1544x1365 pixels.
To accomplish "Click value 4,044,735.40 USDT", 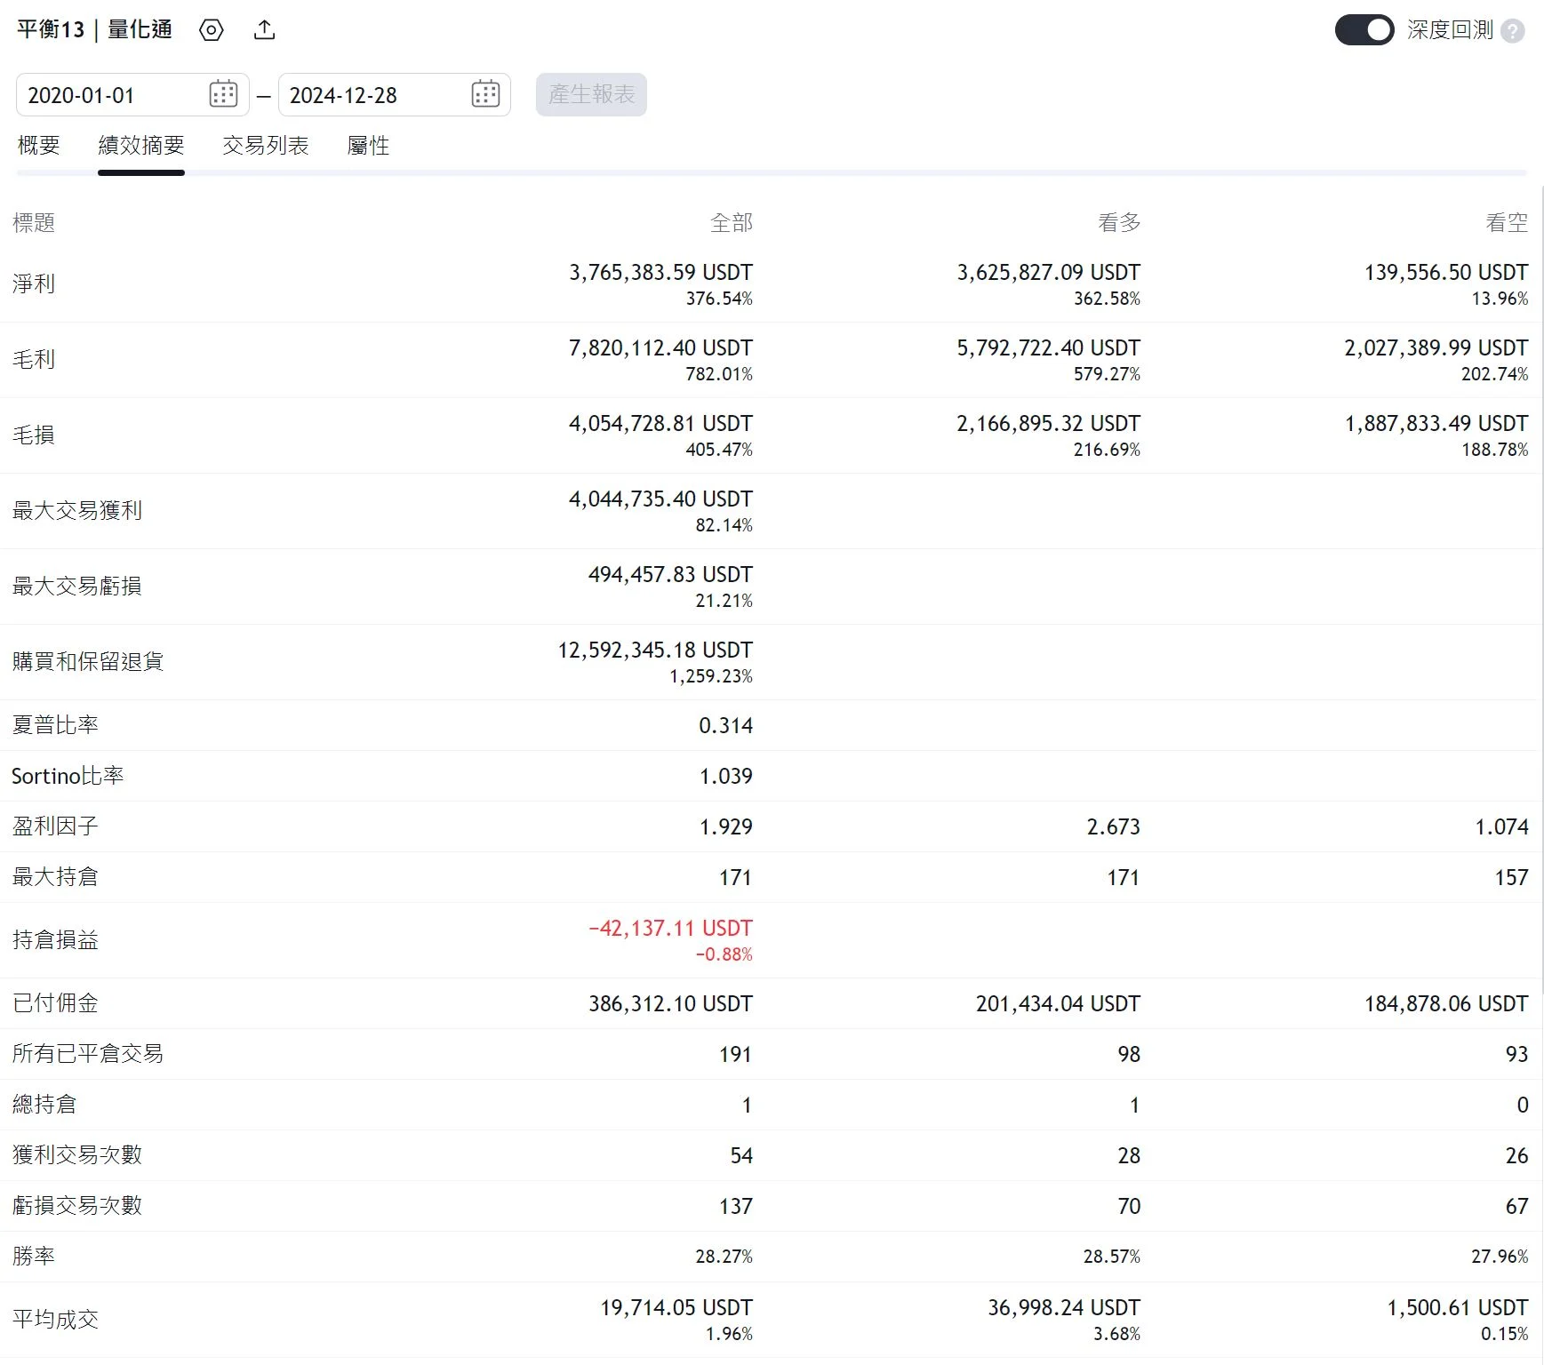I will point(660,499).
